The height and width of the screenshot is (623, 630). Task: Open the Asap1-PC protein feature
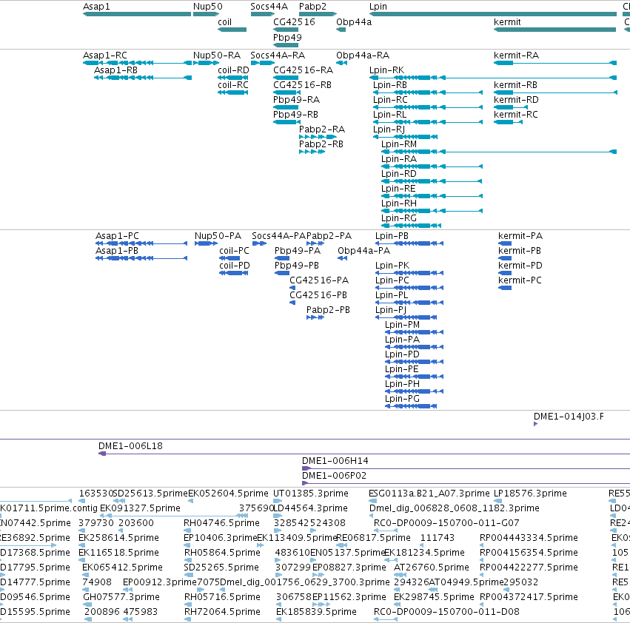pyautogui.click(x=141, y=243)
